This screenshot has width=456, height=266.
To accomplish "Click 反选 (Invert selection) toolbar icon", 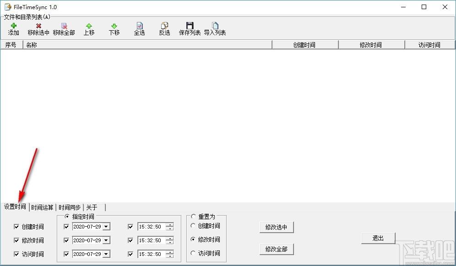I will [x=165, y=26].
